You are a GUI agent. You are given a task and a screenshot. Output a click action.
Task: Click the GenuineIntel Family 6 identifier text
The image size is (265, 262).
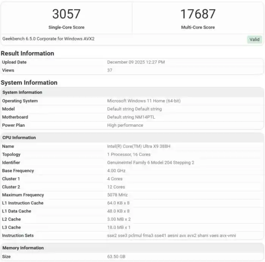tap(151, 162)
